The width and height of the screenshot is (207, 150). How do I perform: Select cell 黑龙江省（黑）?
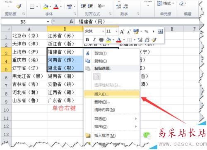pos(29,76)
